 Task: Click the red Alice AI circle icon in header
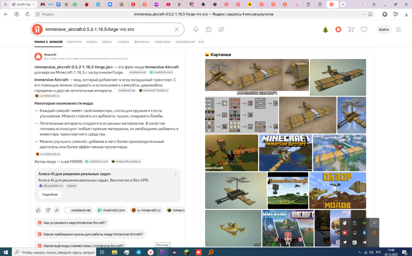(338, 29)
